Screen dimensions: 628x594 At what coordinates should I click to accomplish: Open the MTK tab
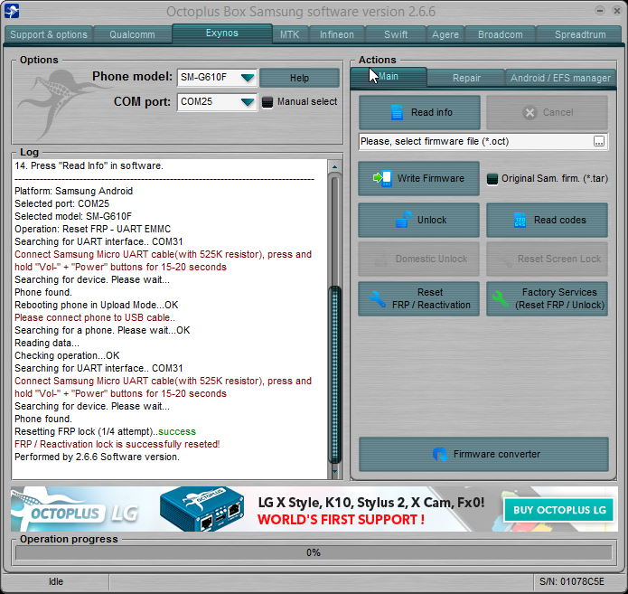click(x=289, y=34)
